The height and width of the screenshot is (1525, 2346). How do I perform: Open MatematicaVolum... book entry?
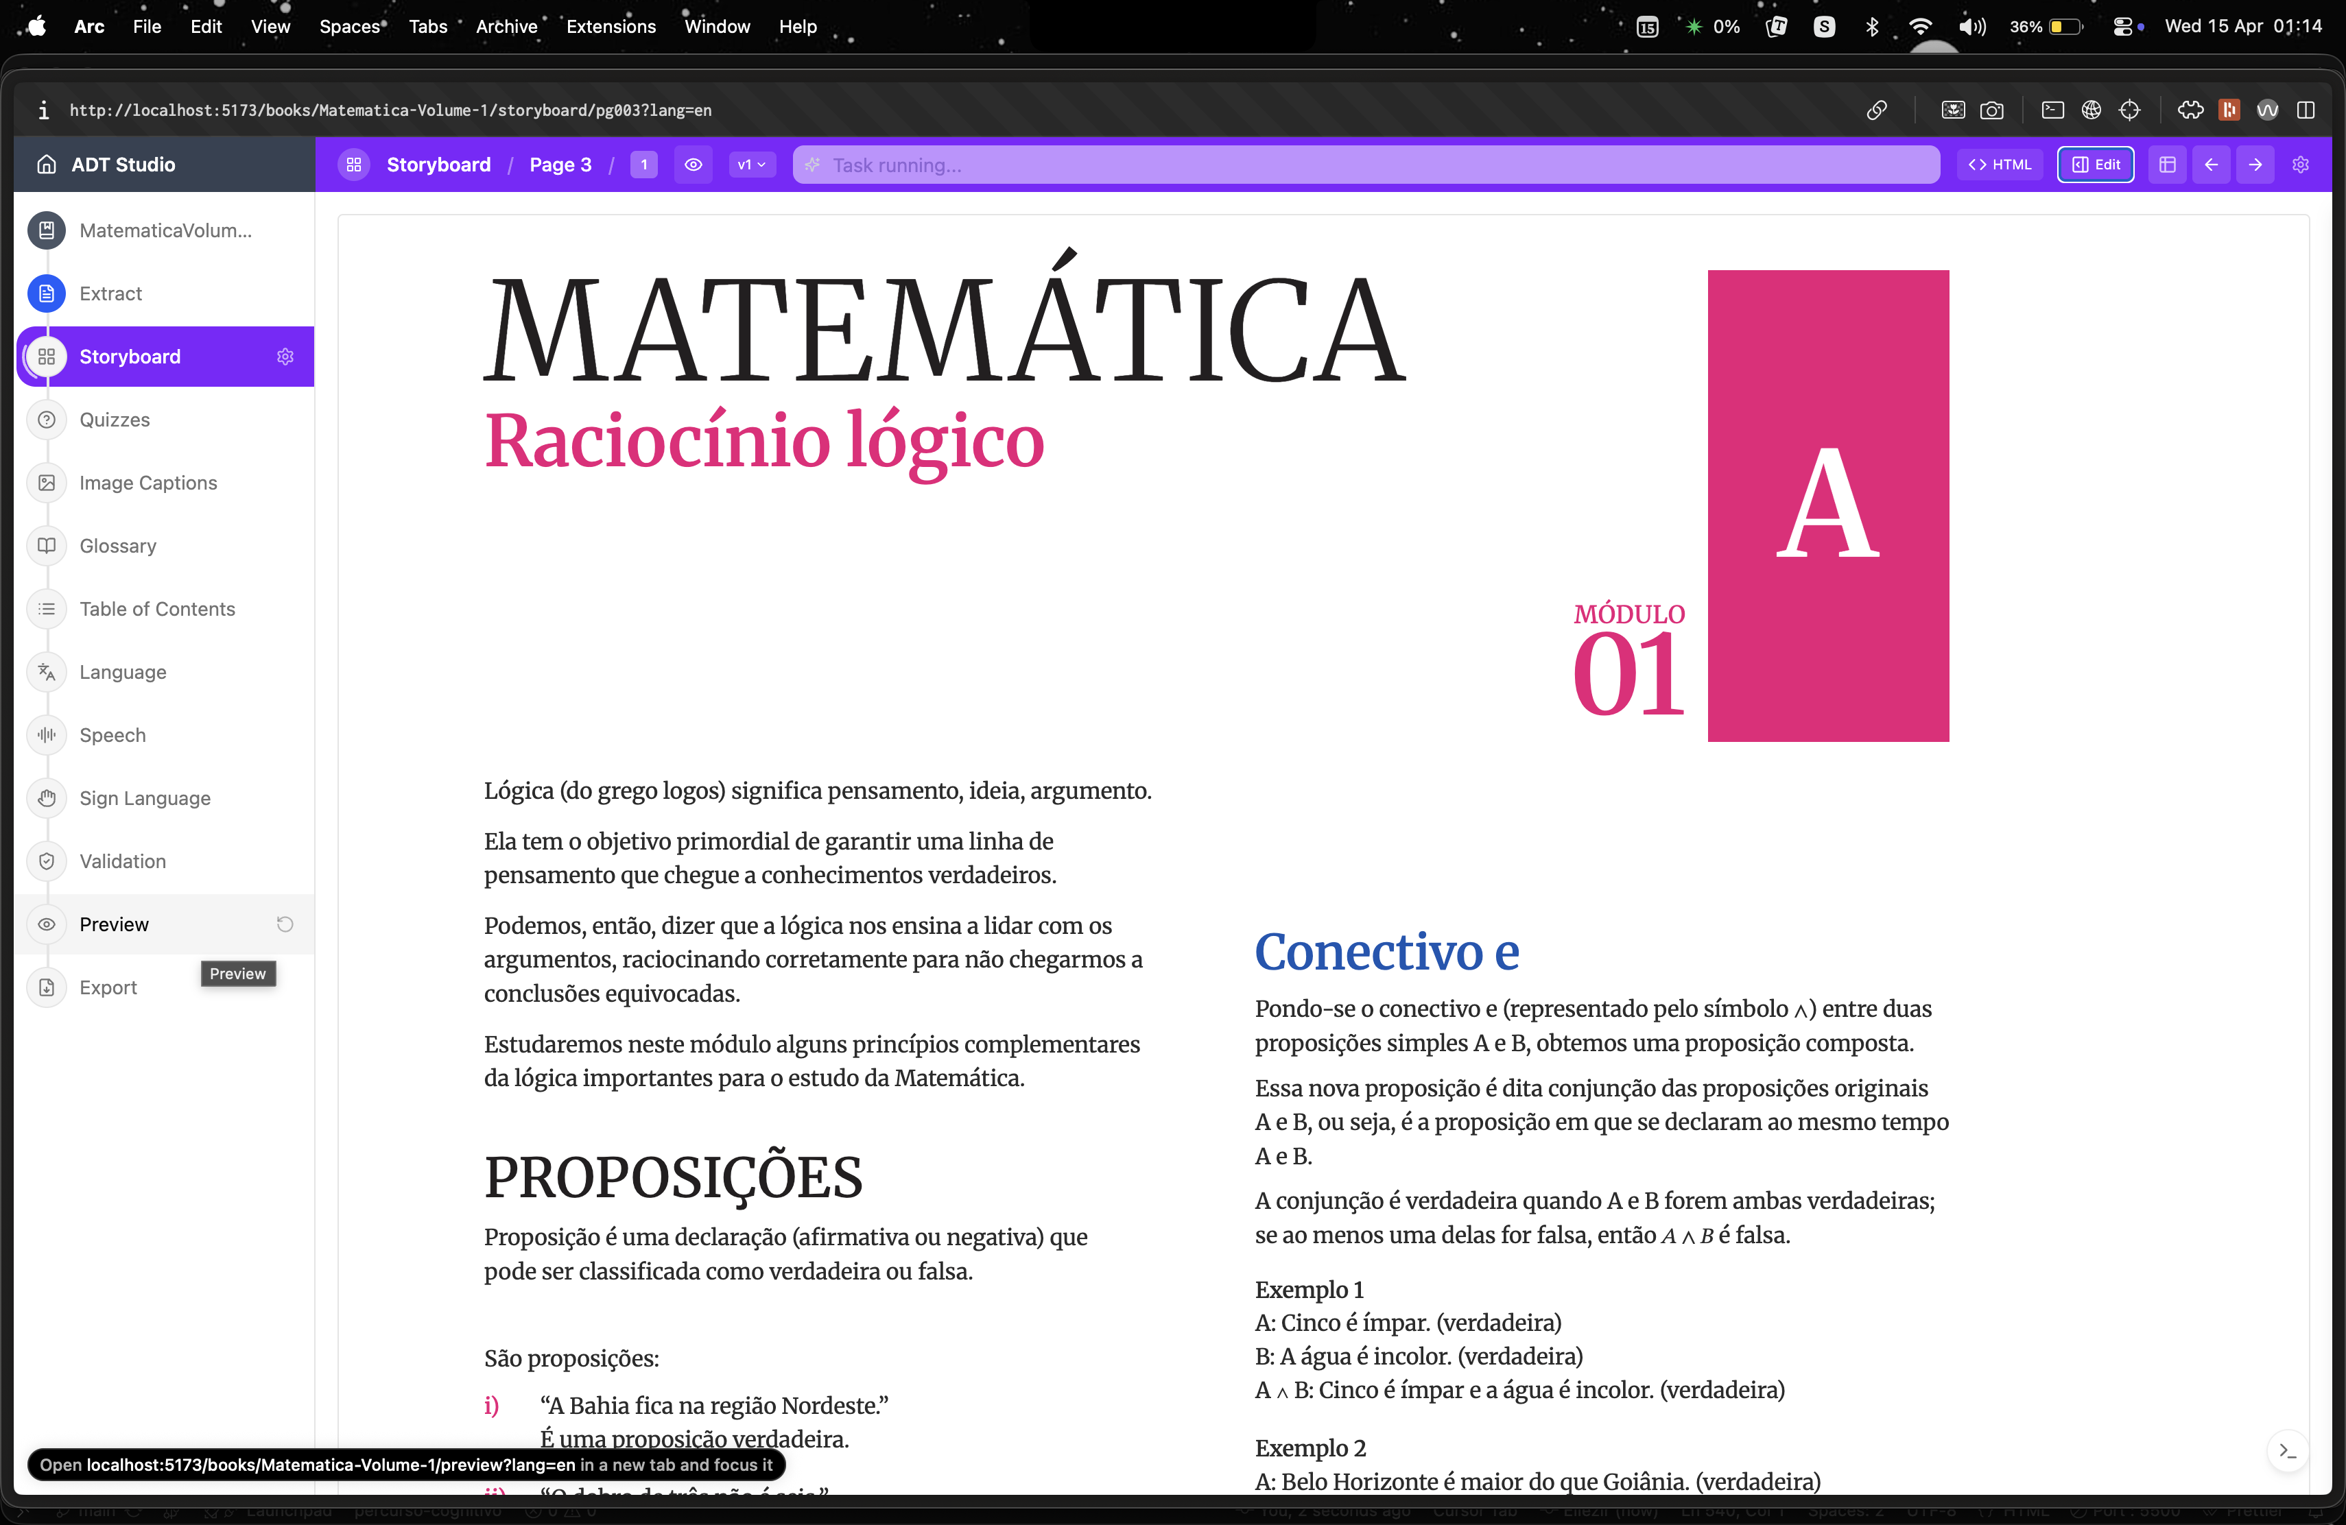pos(165,230)
